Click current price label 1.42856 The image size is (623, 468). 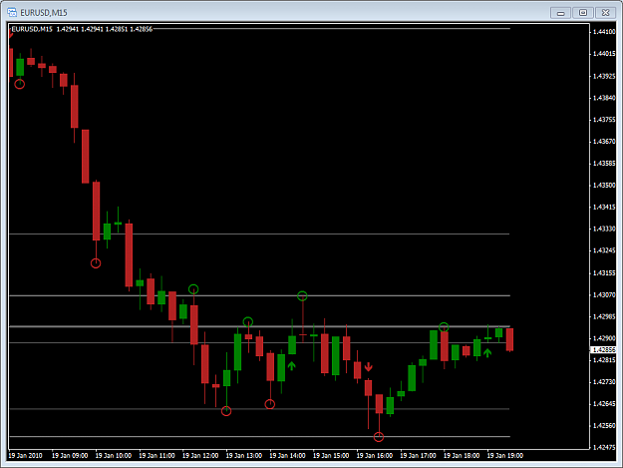(x=603, y=350)
